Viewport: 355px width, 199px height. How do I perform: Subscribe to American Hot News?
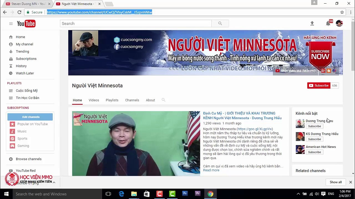coord(315,152)
